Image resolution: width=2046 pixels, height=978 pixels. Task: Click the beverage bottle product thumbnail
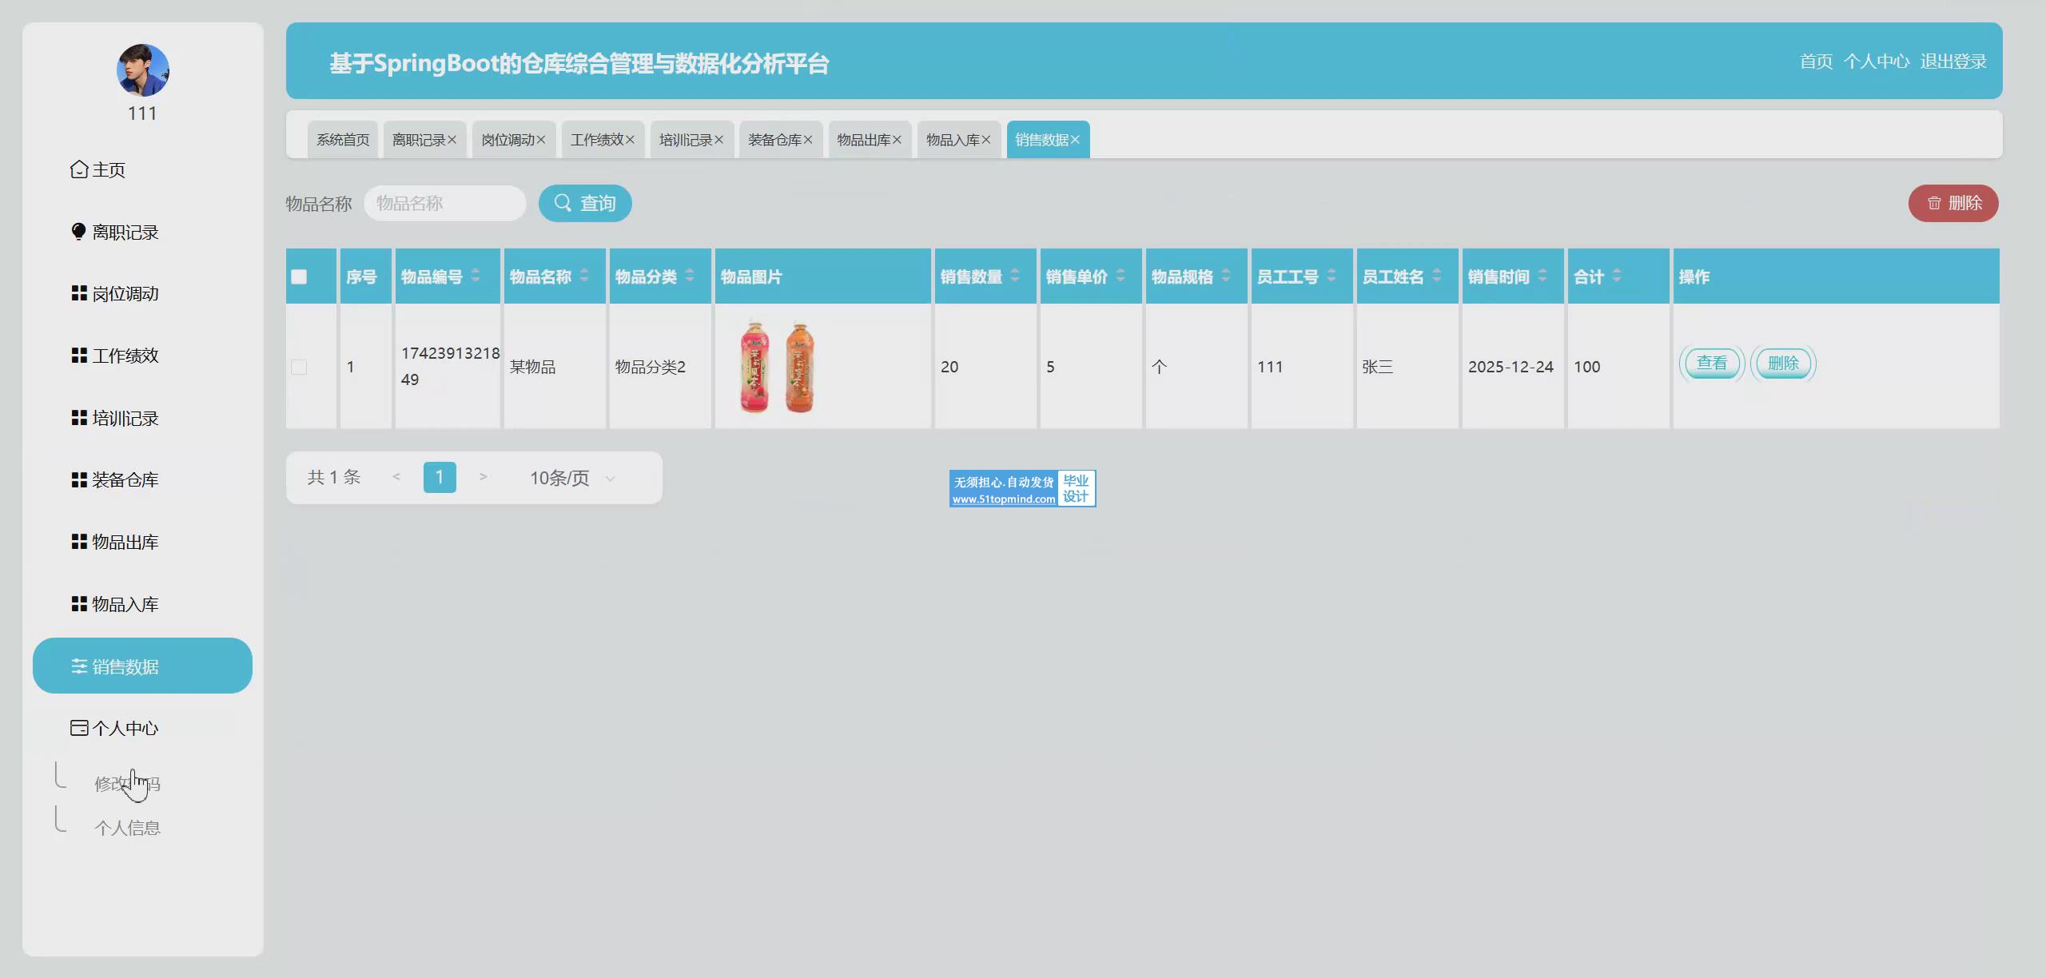(777, 367)
